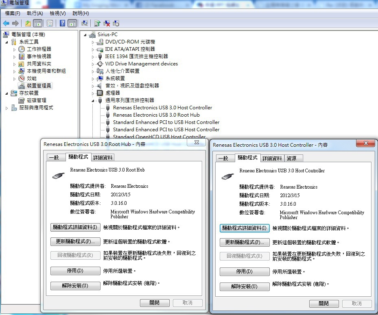The width and height of the screenshot is (378, 315).
Task: Click the Forward arrow in the toolbar
Action: (x=15, y=23)
